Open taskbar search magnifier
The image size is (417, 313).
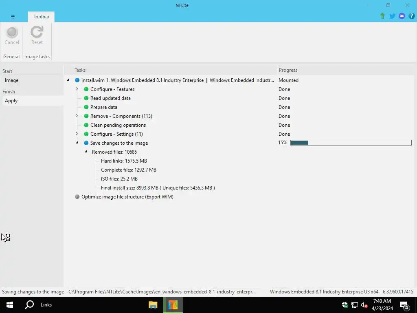point(29,305)
